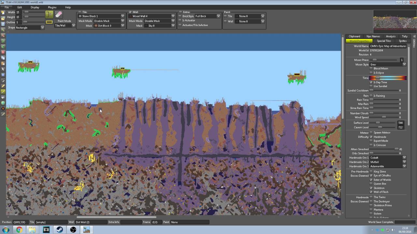Switch to the Sprites tab

[x=403, y=41]
